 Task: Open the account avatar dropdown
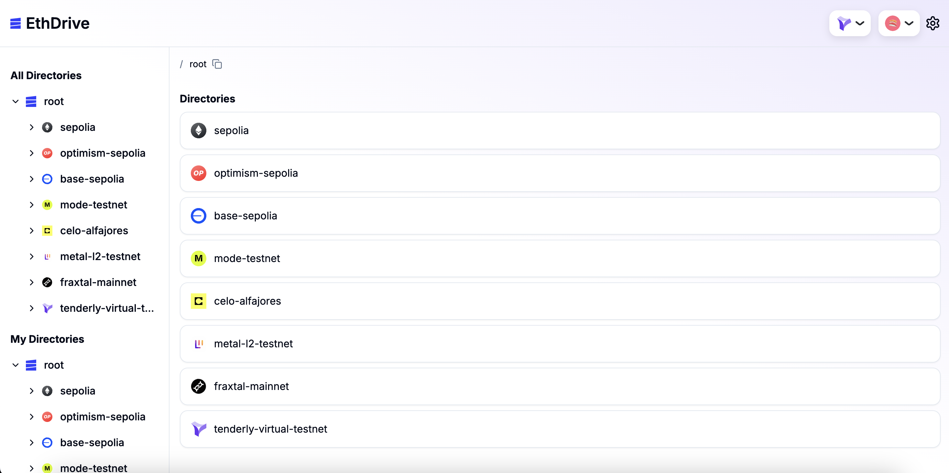click(899, 23)
